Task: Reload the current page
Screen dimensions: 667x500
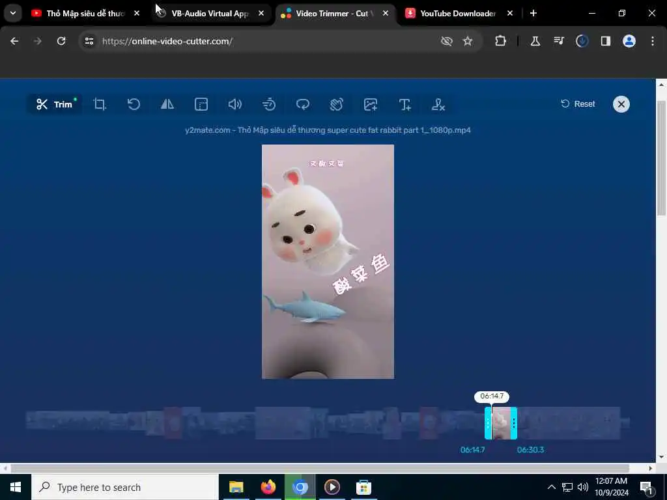Action: click(x=61, y=41)
